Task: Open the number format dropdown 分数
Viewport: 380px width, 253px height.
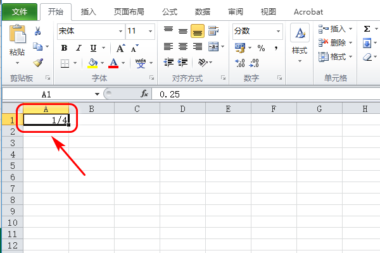Action: 278,31
